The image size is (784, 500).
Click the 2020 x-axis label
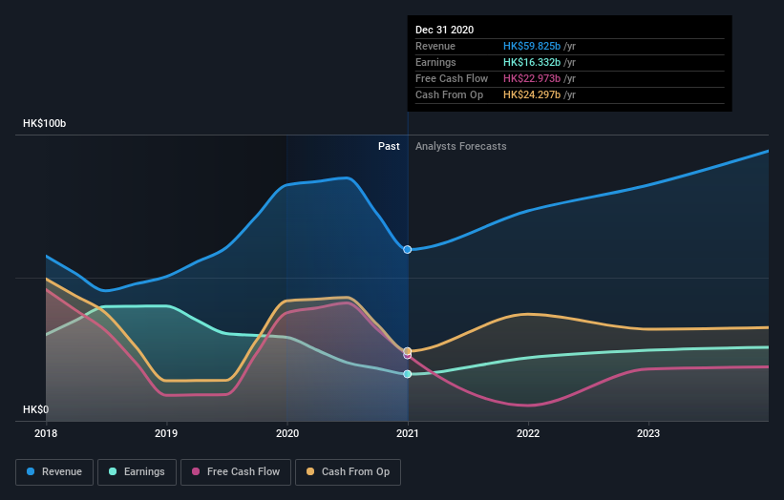click(x=287, y=433)
